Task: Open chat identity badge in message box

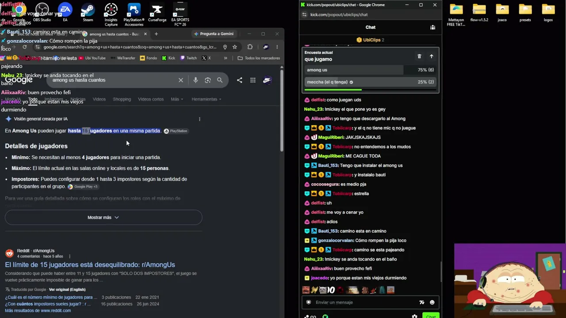Action: 309,303
